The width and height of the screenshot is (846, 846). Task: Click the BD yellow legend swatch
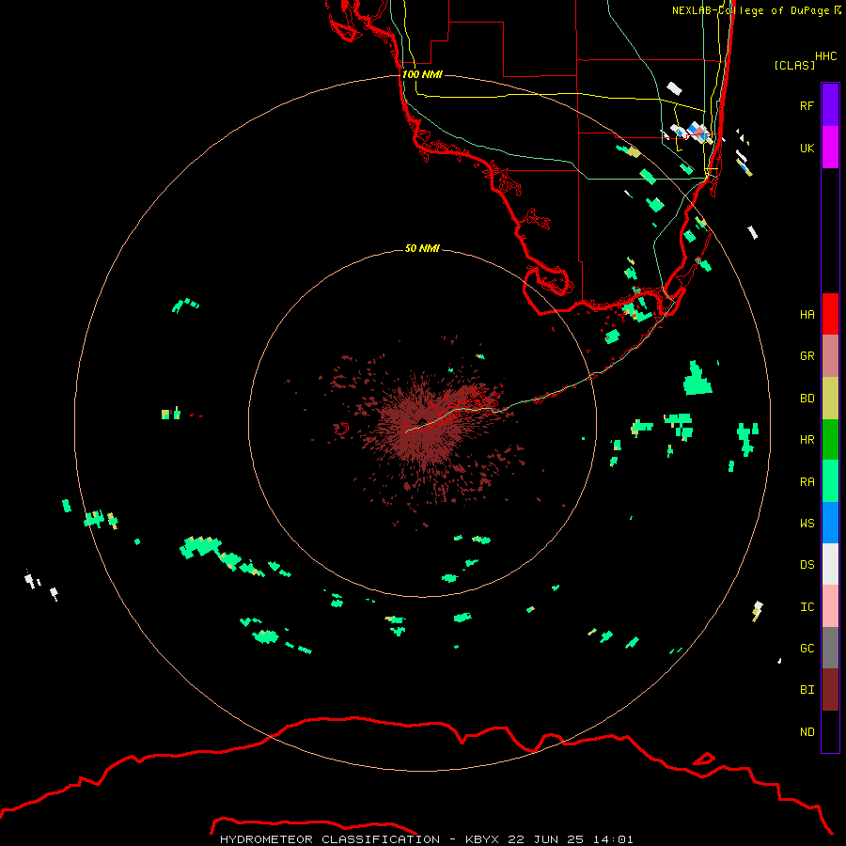[830, 399]
